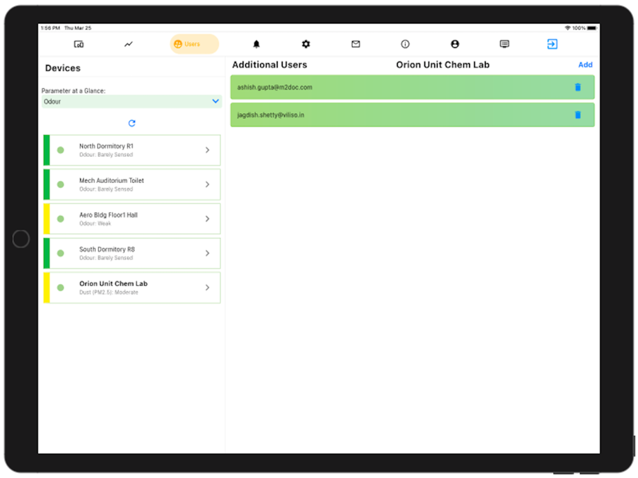The image size is (638, 478).
Task: Open the notifications bell icon
Action: click(256, 44)
